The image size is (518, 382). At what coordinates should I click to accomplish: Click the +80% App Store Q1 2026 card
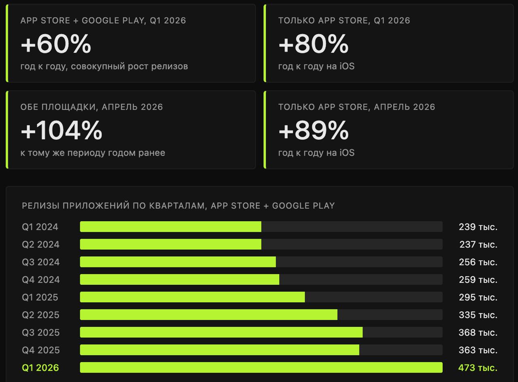point(388,43)
